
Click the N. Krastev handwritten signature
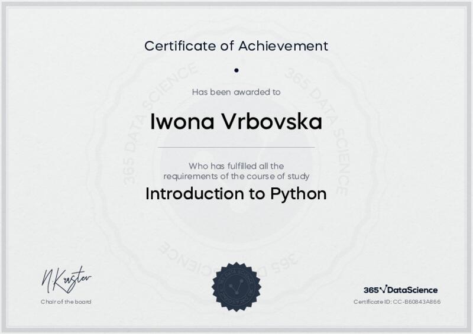point(66,278)
